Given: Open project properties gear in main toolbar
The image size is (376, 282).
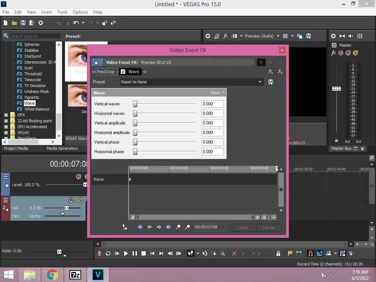Looking at the screenshot, I should coord(41,23).
